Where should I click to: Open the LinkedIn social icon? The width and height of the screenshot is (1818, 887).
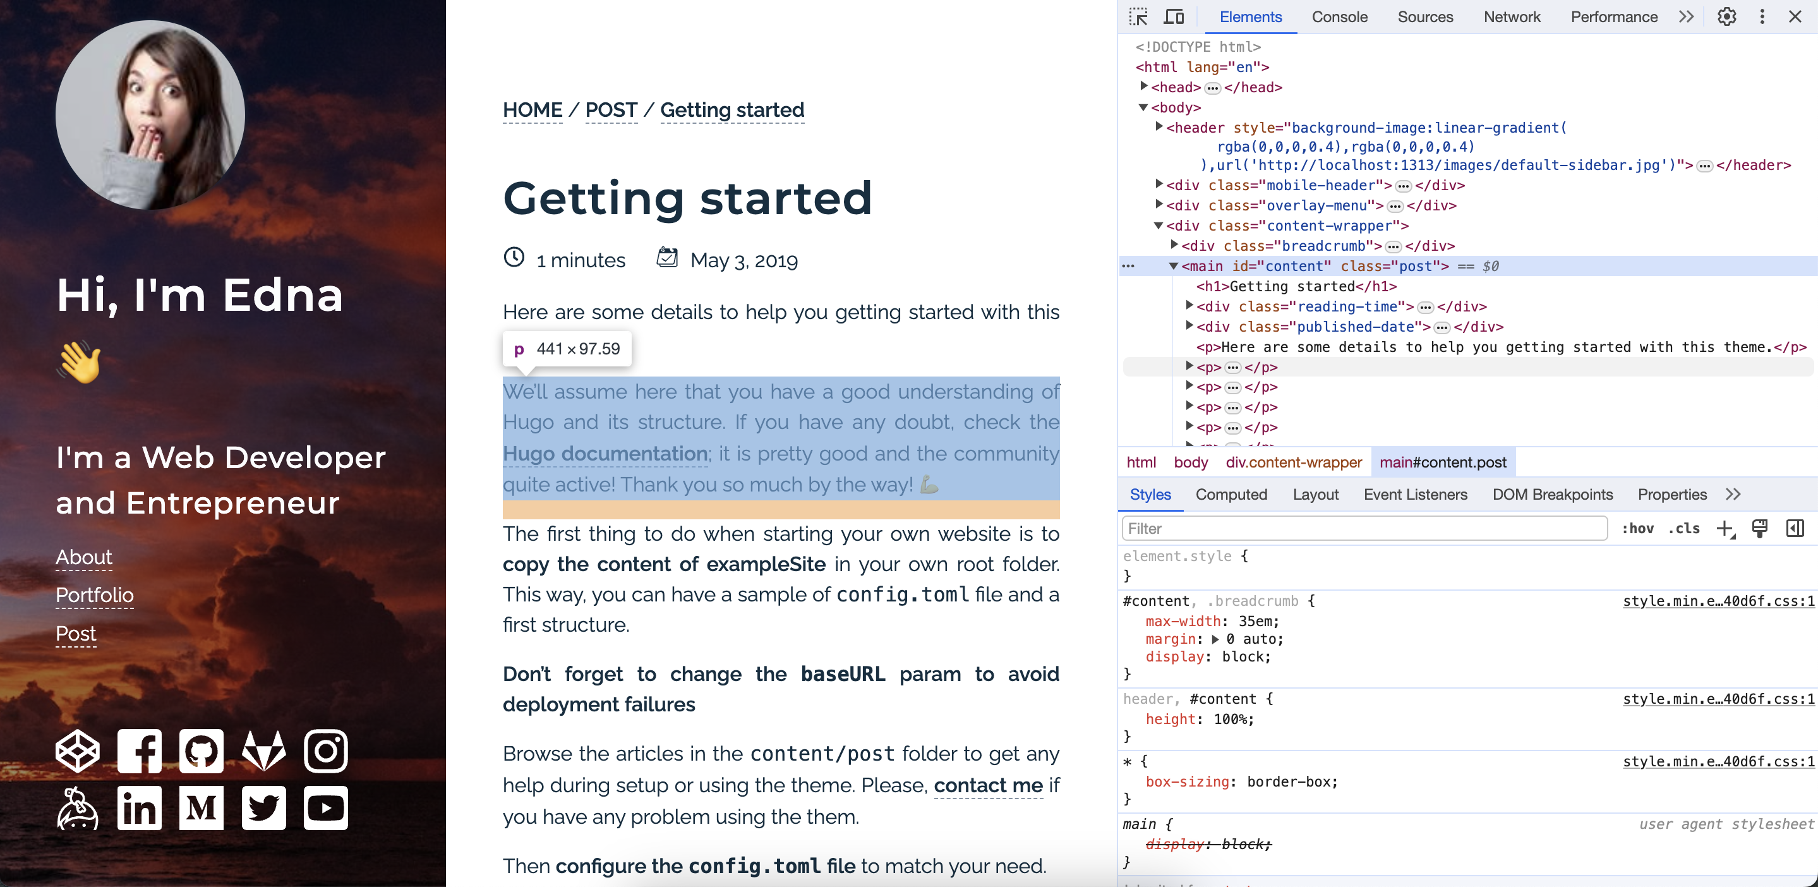140,808
